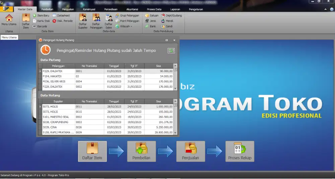Viewport: 335px width, 179px height.
Task: Click the Barcode tool
Action: [x=40, y=26]
